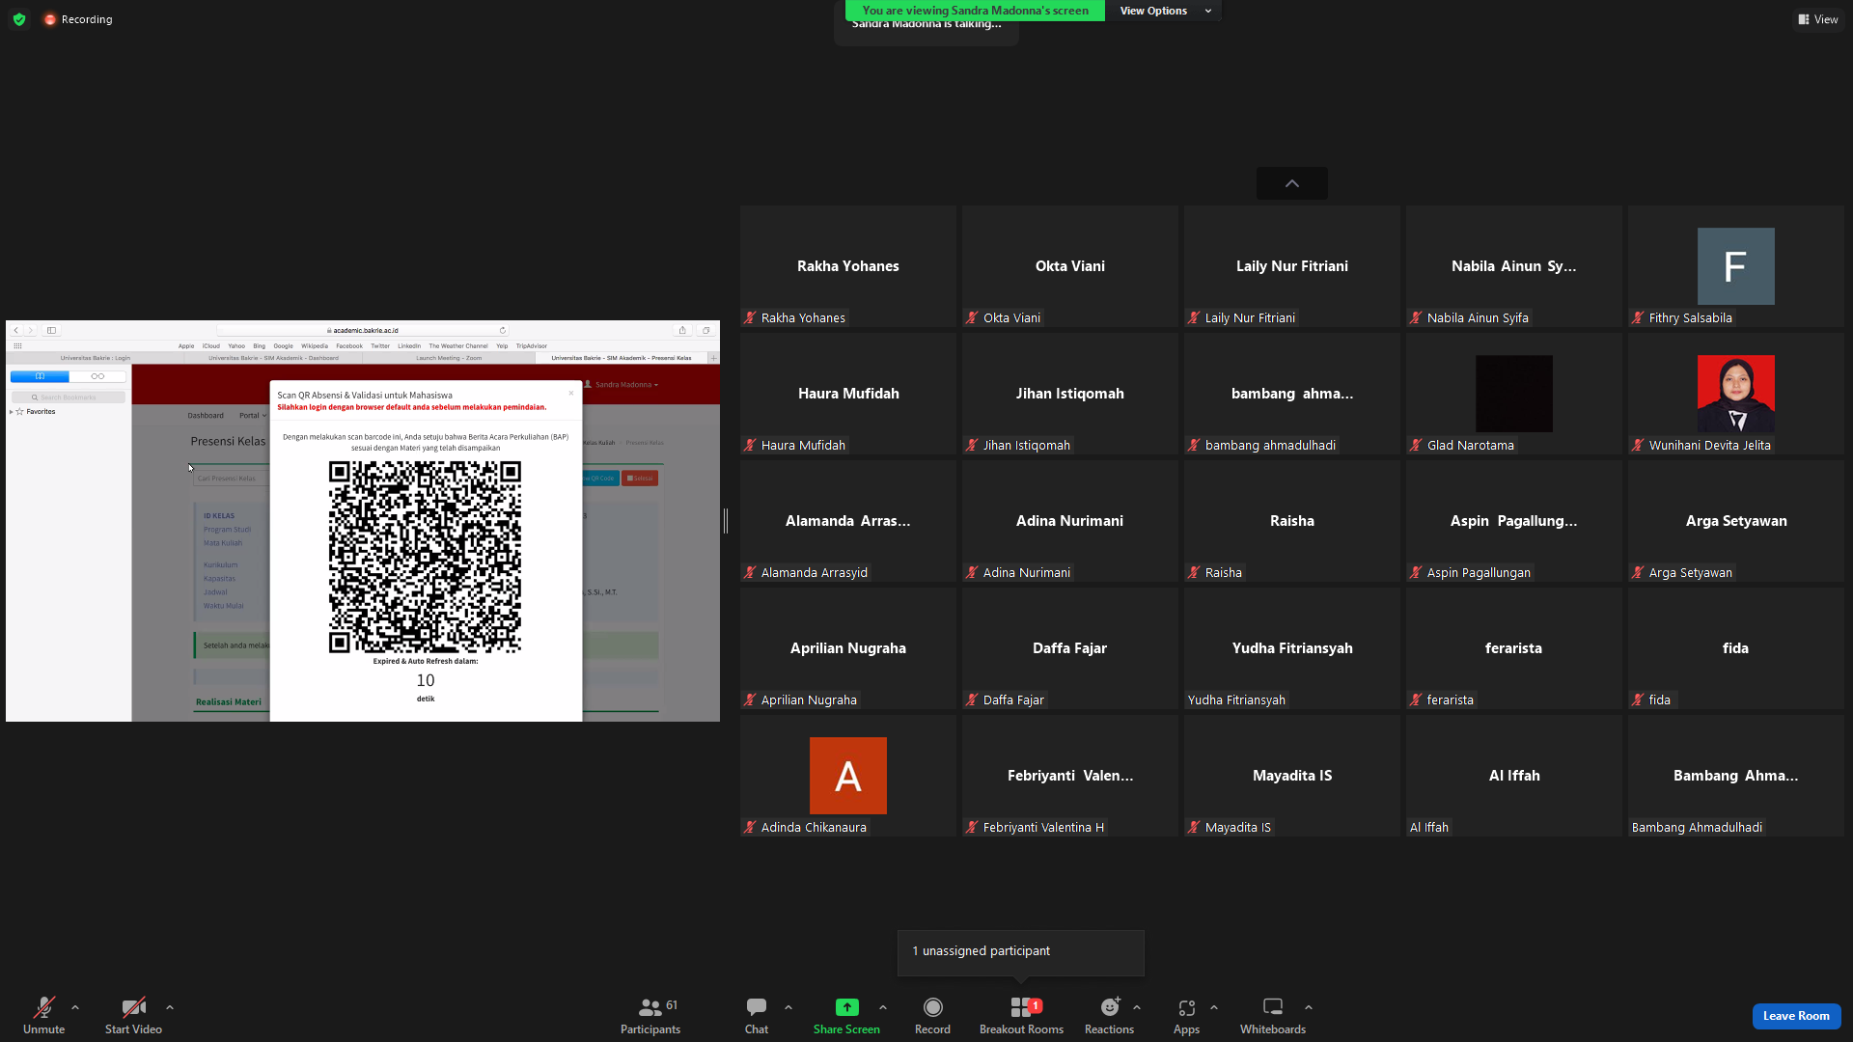Click Nabila Ainun Syifa muted mic icon
This screenshot has height=1042, width=1853.
1416,317
